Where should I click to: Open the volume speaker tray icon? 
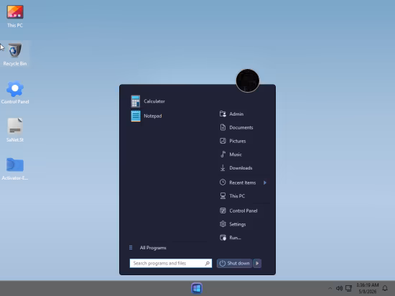[339, 288]
